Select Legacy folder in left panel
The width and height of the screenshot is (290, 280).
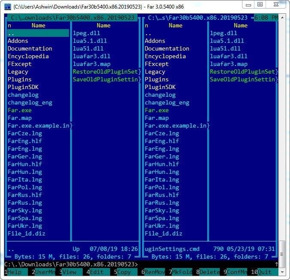pyautogui.click(x=18, y=71)
